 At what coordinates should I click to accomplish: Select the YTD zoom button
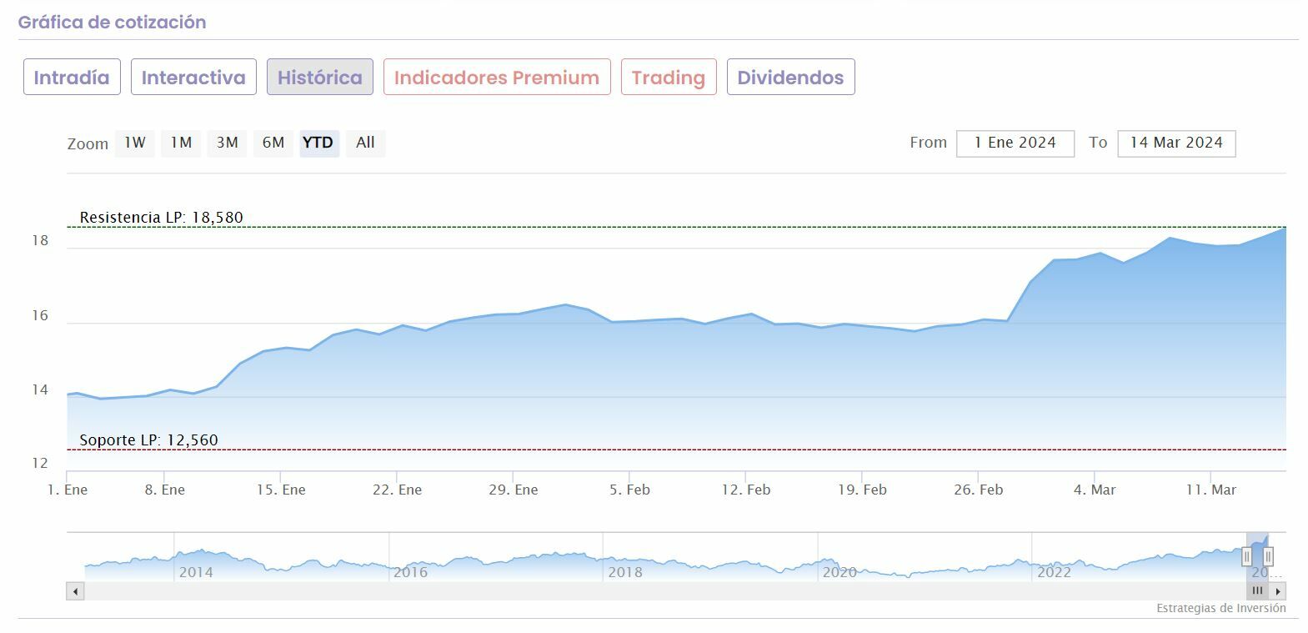pyautogui.click(x=318, y=143)
